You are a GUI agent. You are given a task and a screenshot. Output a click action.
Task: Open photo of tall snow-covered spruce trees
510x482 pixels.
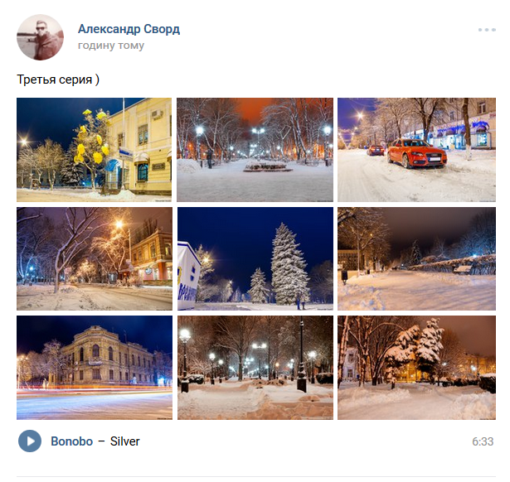click(255, 259)
